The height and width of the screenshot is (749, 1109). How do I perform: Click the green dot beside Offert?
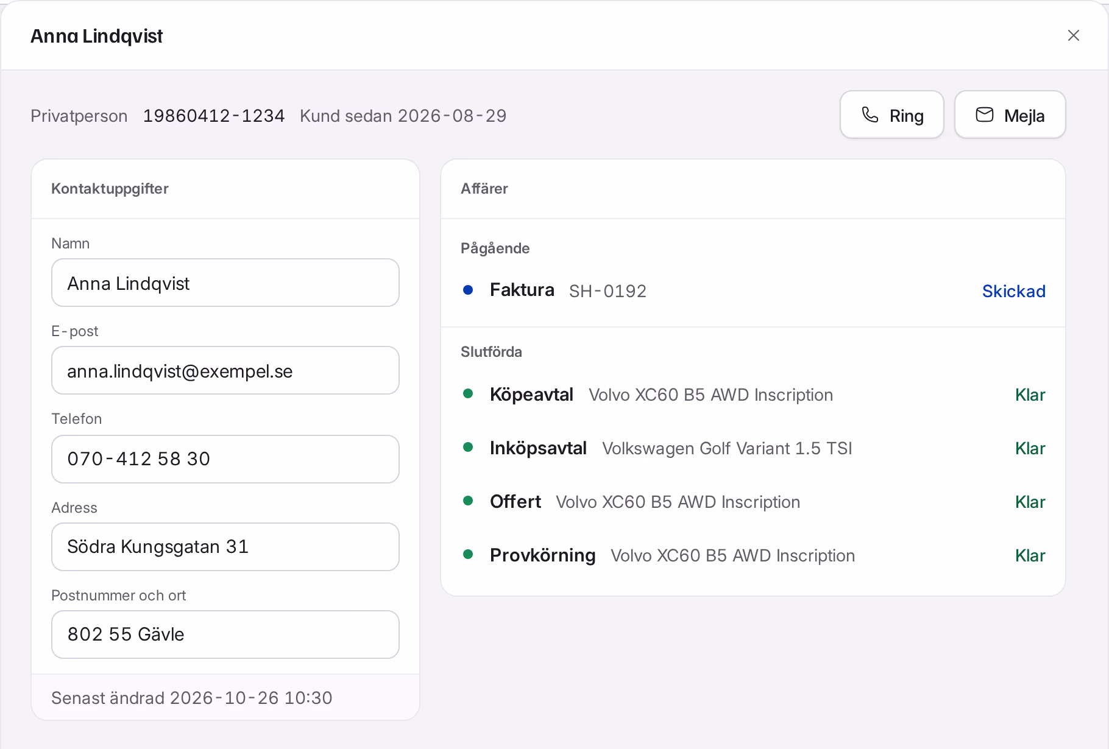click(468, 501)
